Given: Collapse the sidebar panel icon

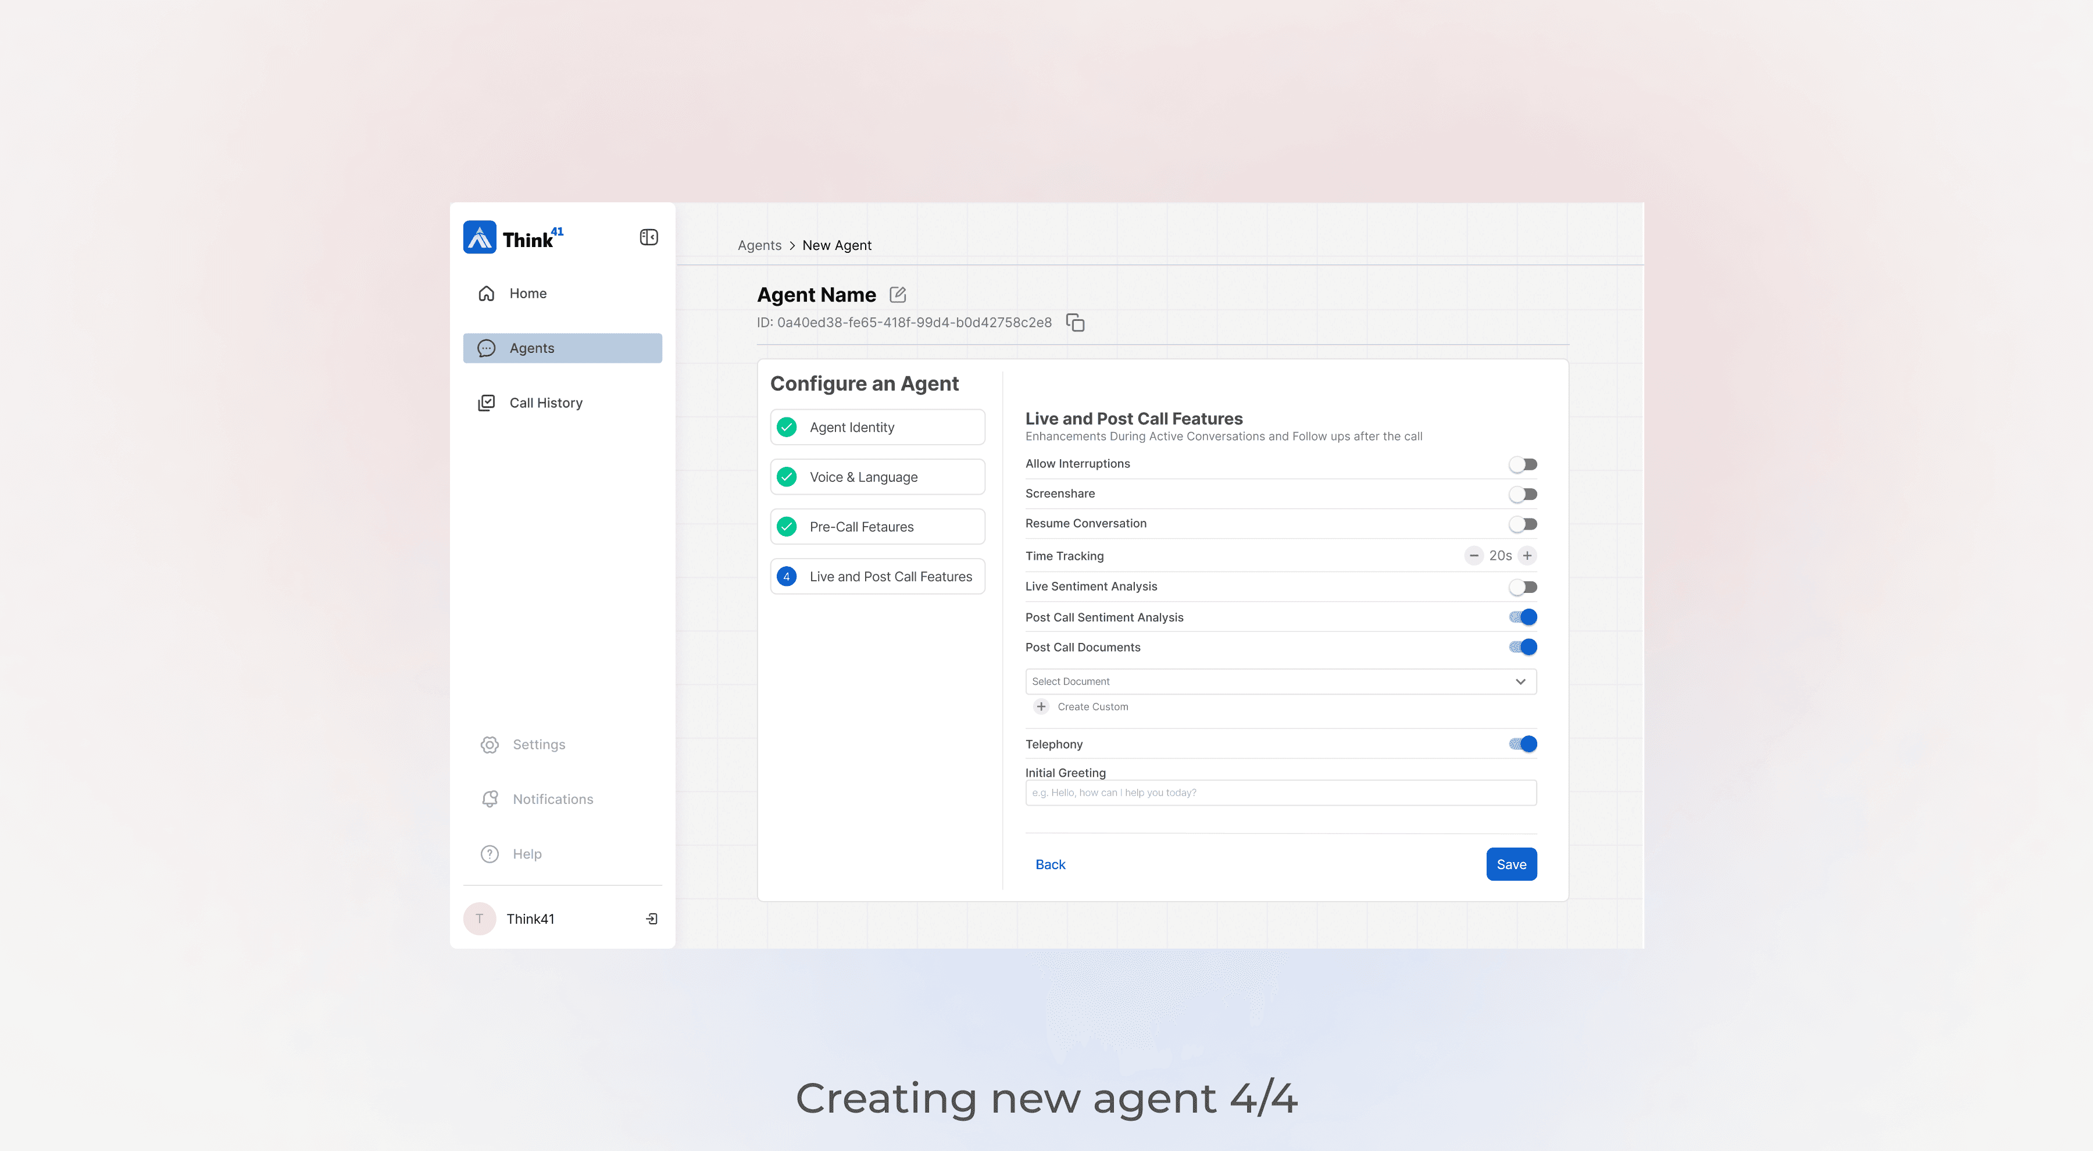Looking at the screenshot, I should pyautogui.click(x=648, y=237).
